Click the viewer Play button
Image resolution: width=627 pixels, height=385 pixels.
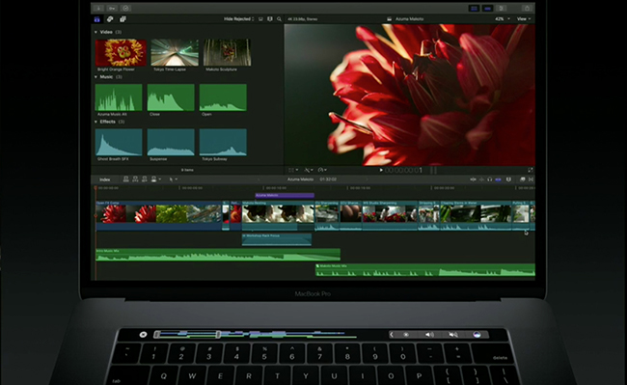[x=381, y=171]
